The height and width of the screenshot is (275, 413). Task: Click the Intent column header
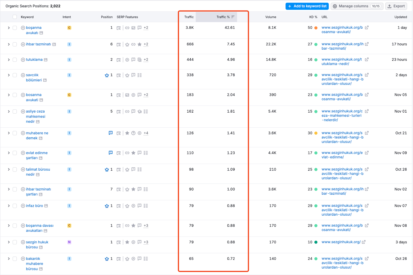pyautogui.click(x=67, y=17)
